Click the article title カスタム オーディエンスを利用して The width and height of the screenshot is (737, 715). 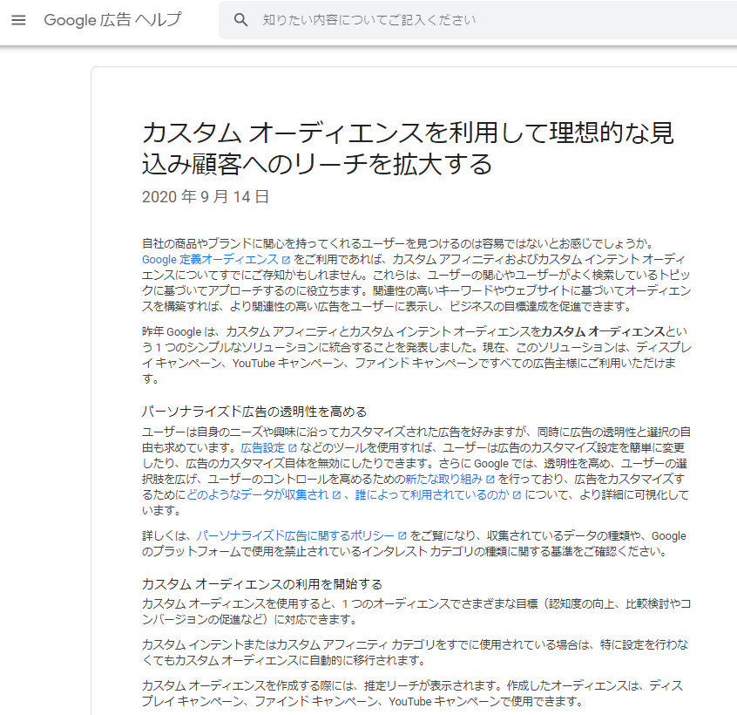coord(408,148)
